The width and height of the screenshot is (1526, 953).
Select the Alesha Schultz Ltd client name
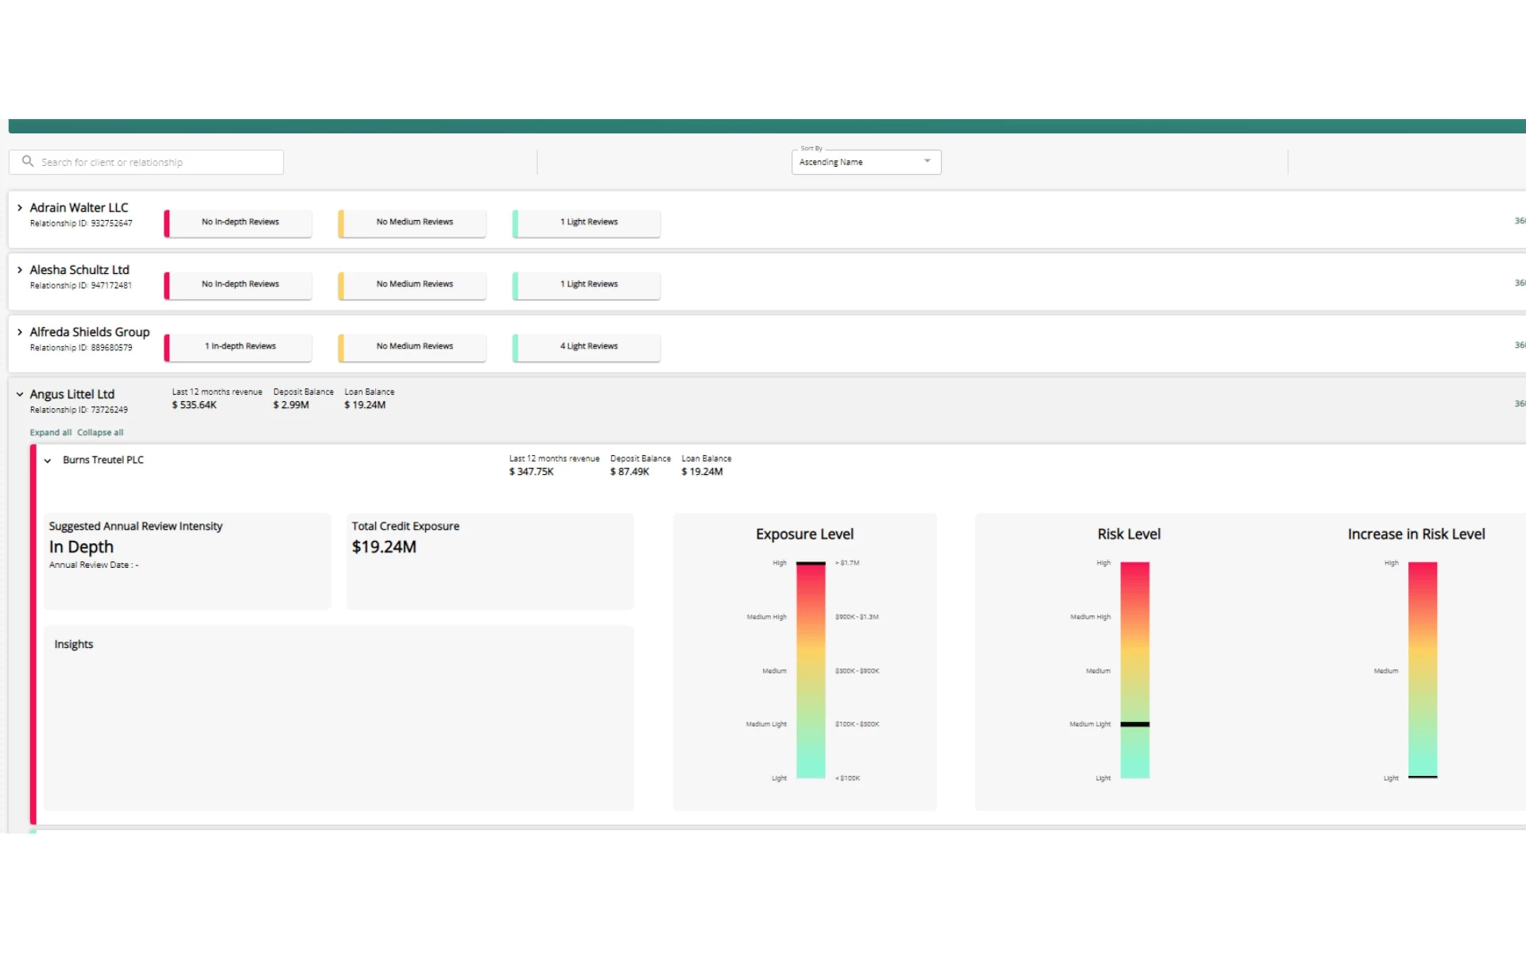point(79,270)
